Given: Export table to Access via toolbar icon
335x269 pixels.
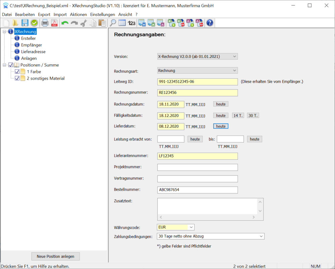Looking at the screenshot, I should pos(161,23).
